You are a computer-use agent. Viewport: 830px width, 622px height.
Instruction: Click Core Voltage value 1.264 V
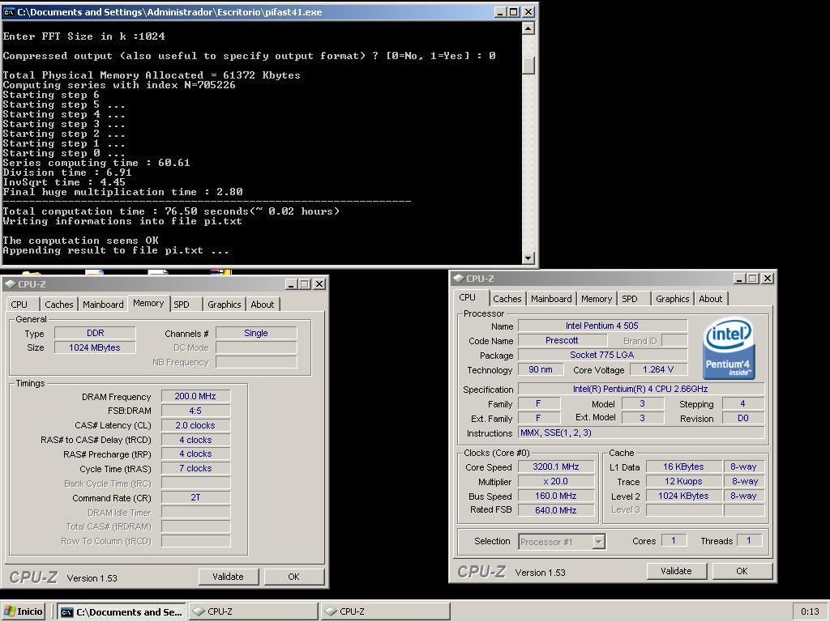(x=658, y=369)
